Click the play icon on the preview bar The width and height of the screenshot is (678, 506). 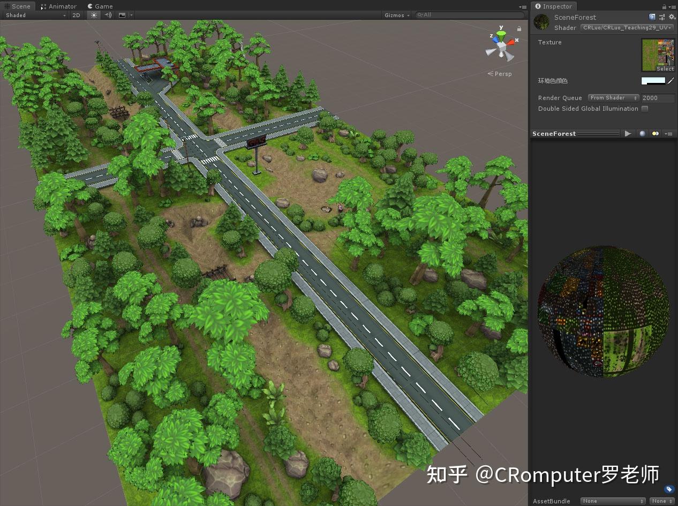coord(628,133)
